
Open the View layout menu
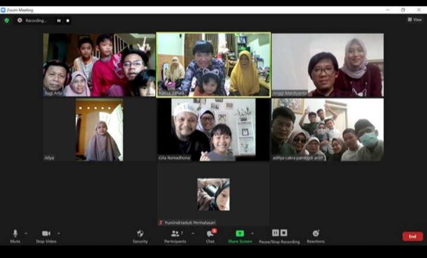[x=415, y=20]
